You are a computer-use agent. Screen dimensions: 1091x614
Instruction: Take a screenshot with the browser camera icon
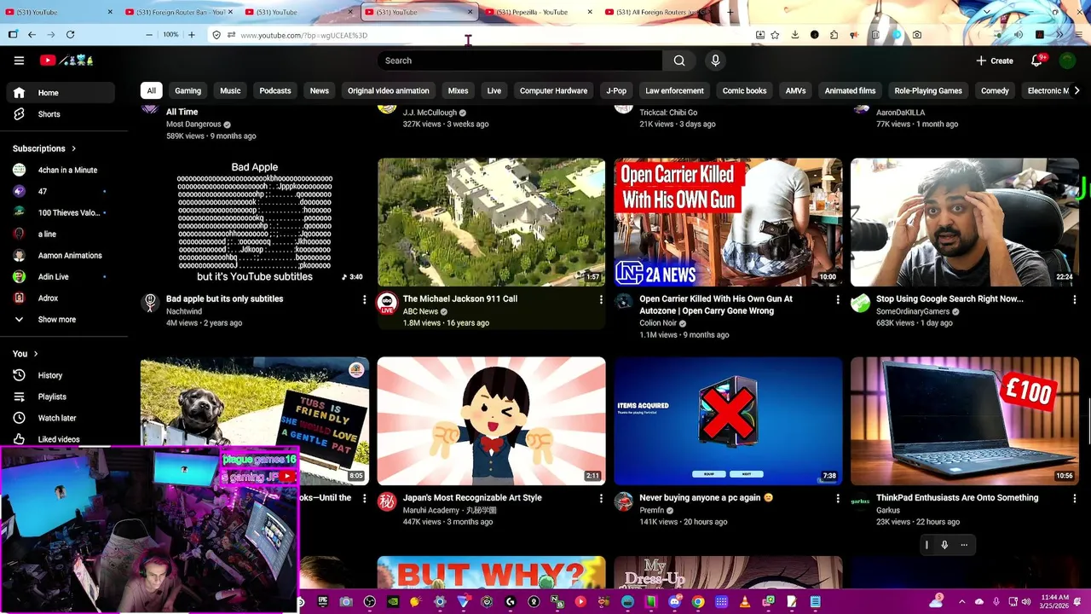[x=916, y=35]
